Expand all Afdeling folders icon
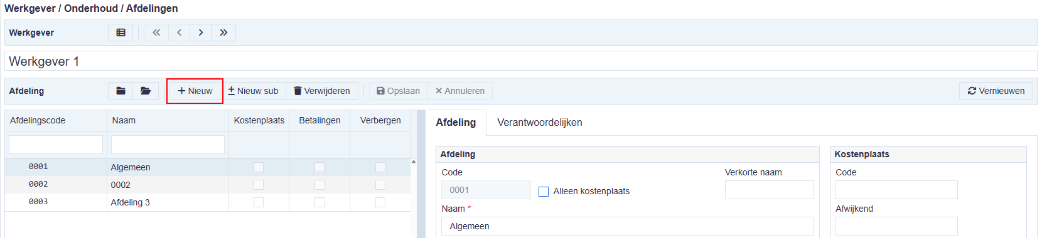This screenshot has width=1042, height=238. [x=146, y=91]
